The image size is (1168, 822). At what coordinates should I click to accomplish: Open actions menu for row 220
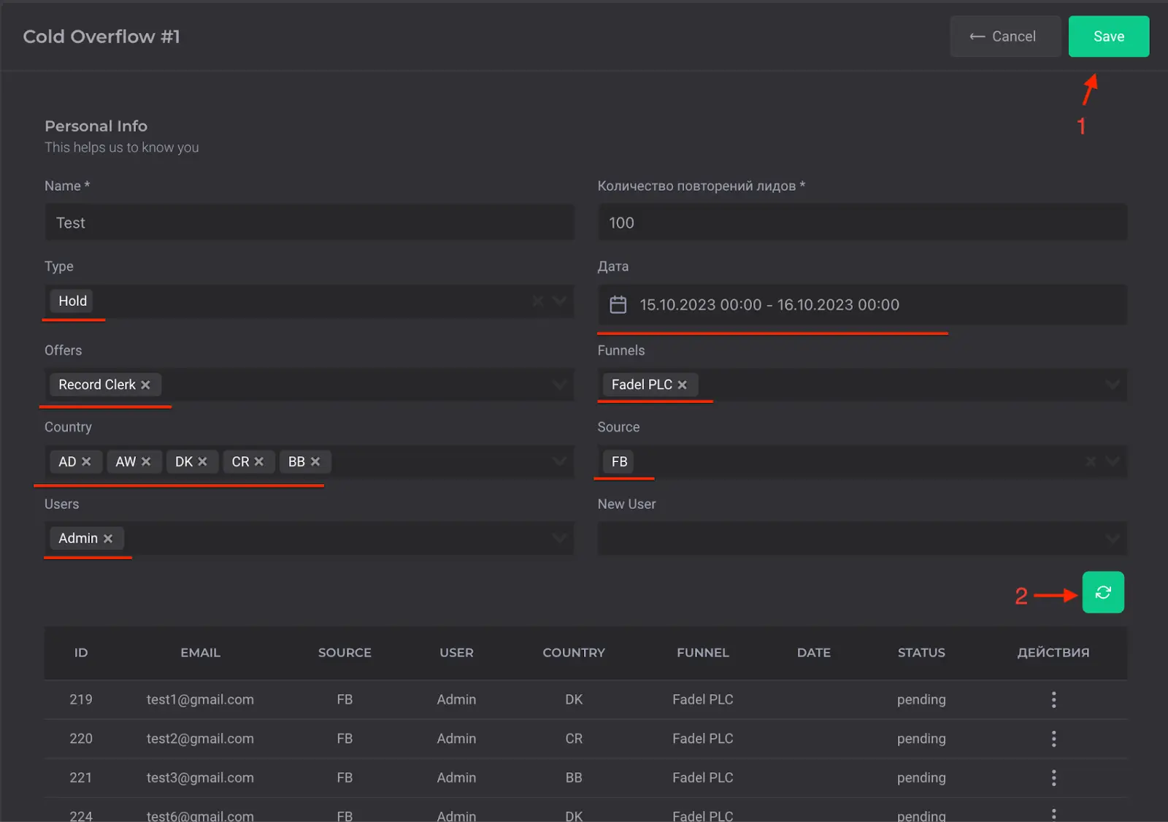[x=1053, y=739]
